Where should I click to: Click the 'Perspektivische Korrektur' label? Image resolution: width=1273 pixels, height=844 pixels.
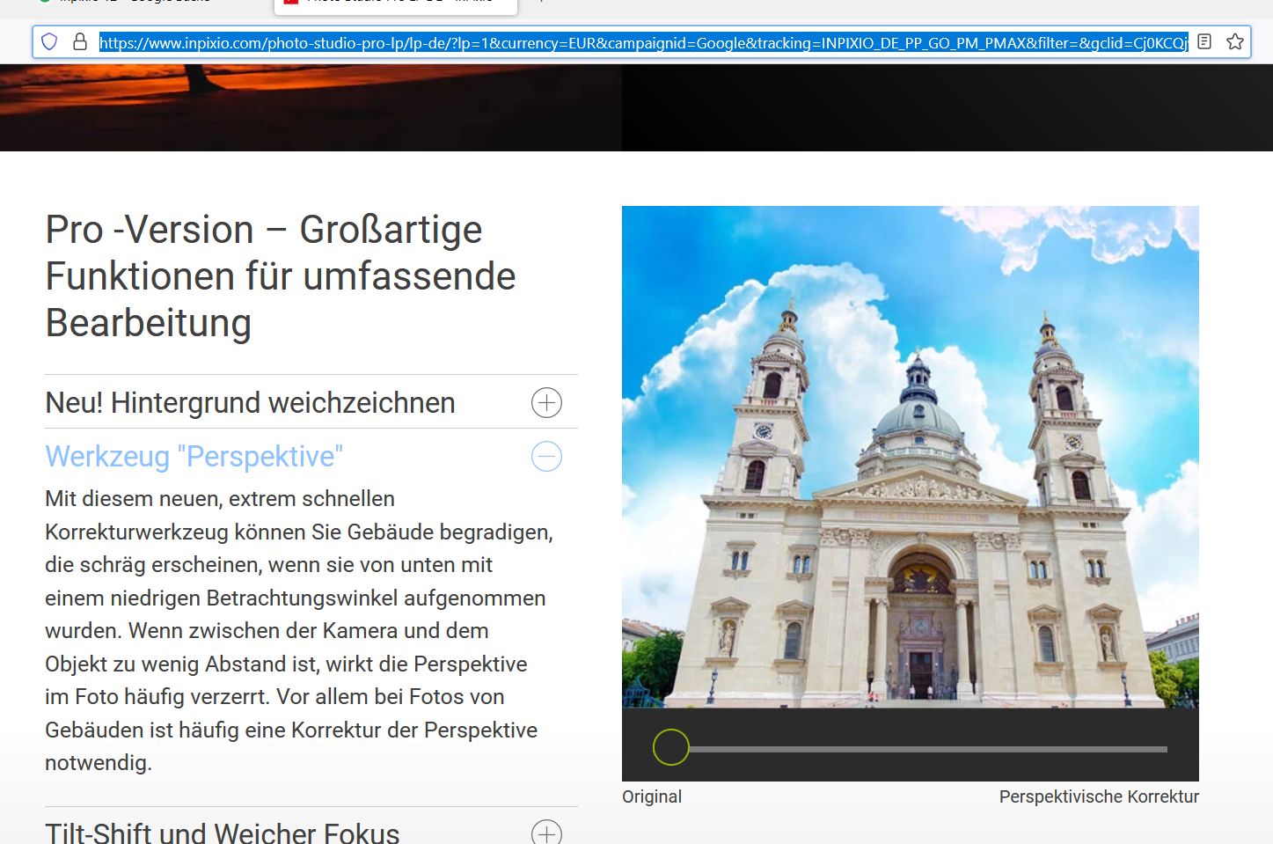tap(1098, 796)
